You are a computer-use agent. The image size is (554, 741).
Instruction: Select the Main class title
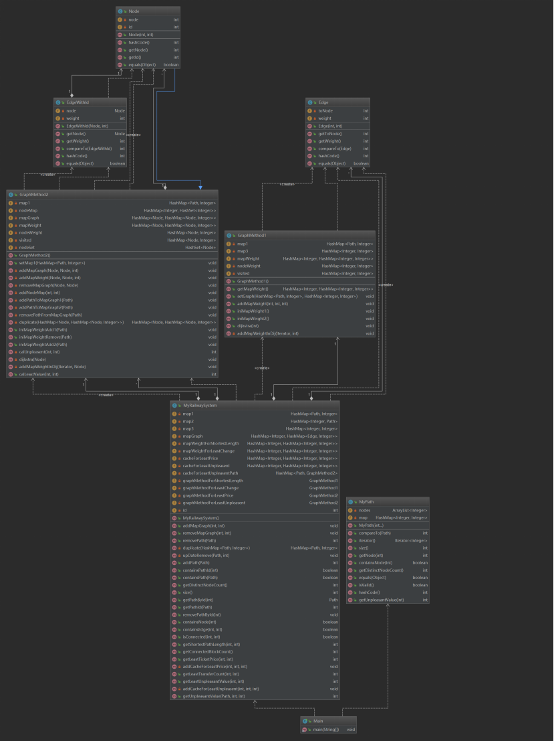319,721
